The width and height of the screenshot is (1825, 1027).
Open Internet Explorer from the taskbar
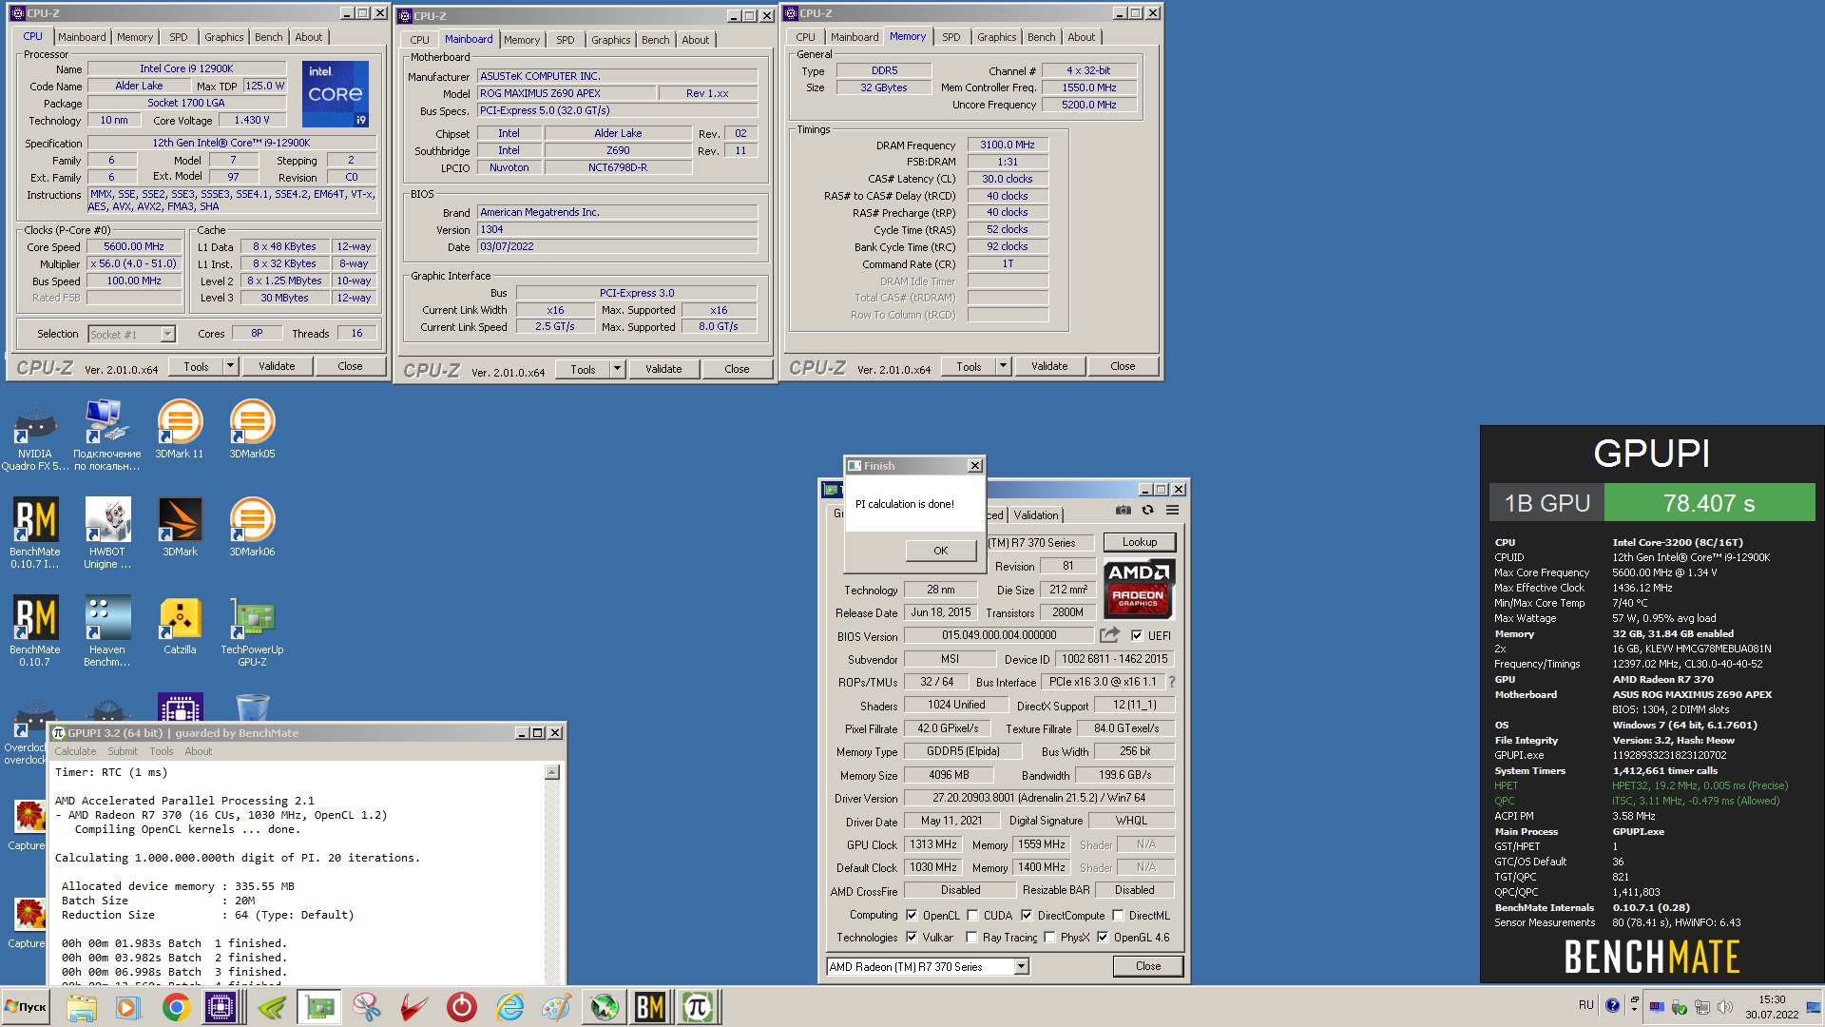point(510,1006)
